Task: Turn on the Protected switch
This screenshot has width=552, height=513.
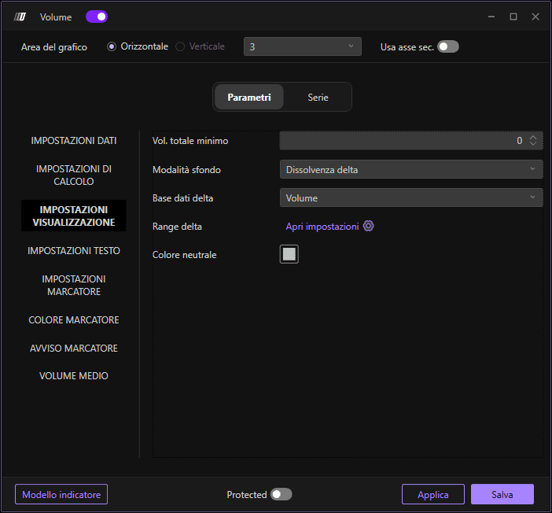Action: [x=281, y=494]
